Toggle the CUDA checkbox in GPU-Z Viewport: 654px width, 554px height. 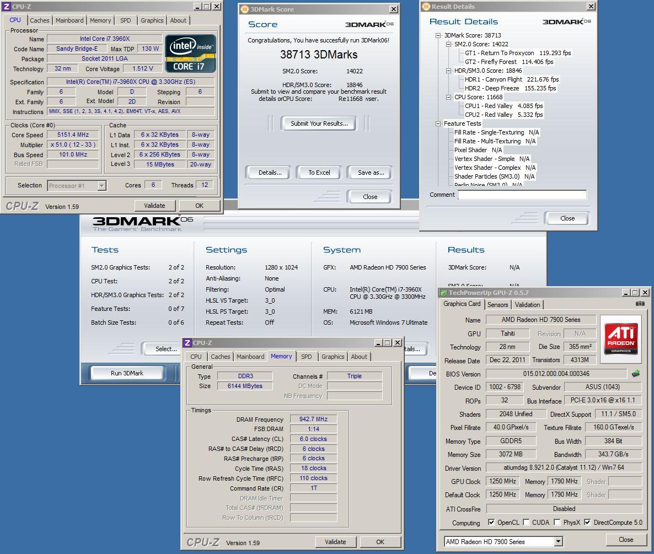pos(527,523)
